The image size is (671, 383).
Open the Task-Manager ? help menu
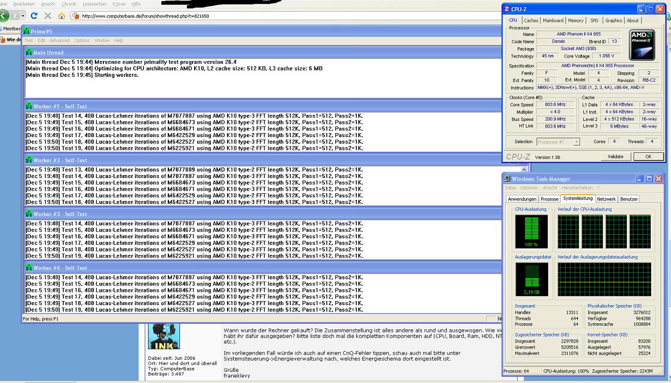(x=598, y=188)
